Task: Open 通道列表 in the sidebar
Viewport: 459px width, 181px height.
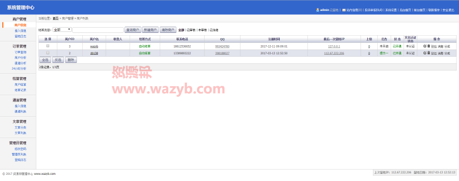Action: (21, 111)
